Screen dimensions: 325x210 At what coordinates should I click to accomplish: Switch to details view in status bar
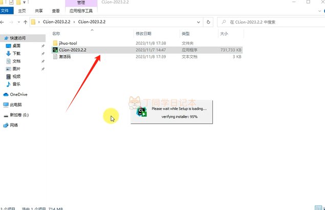click(x=318, y=208)
